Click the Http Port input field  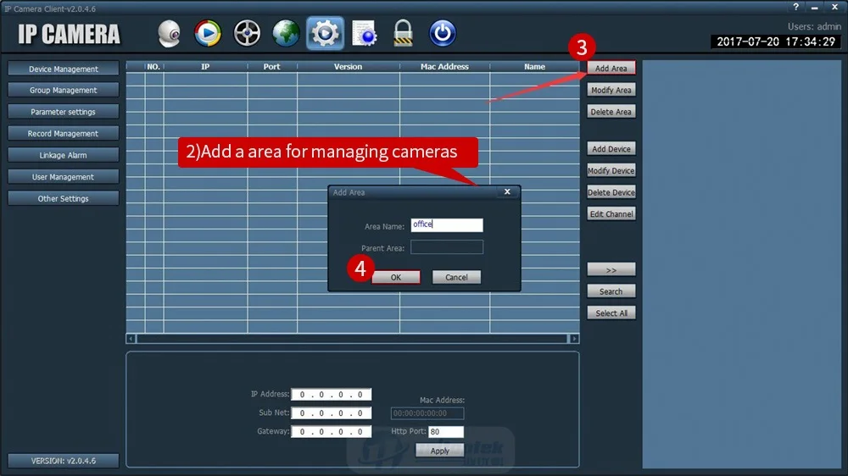(446, 432)
